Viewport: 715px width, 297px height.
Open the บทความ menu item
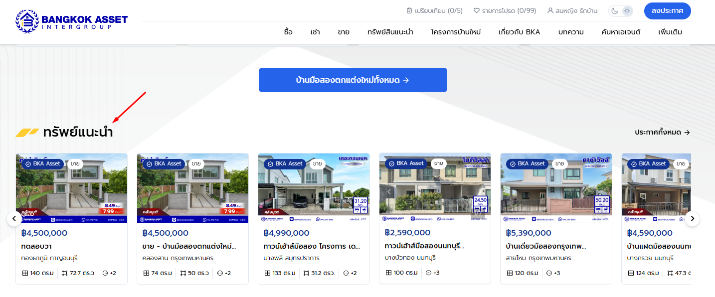click(571, 32)
